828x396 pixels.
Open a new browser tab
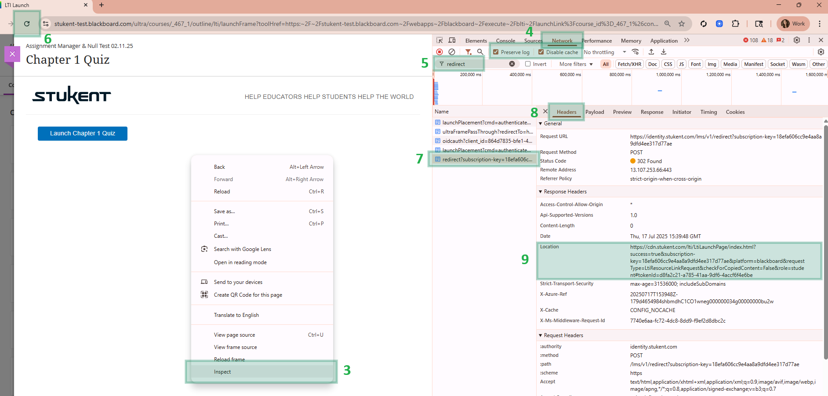point(102,5)
